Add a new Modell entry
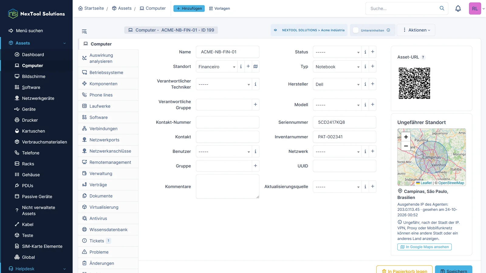This screenshot has width=486, height=273. (x=373, y=105)
